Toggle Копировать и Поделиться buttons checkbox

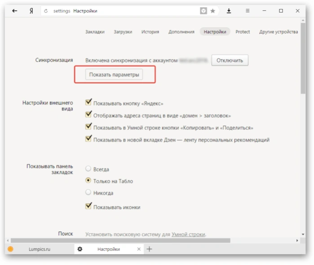click(x=88, y=126)
